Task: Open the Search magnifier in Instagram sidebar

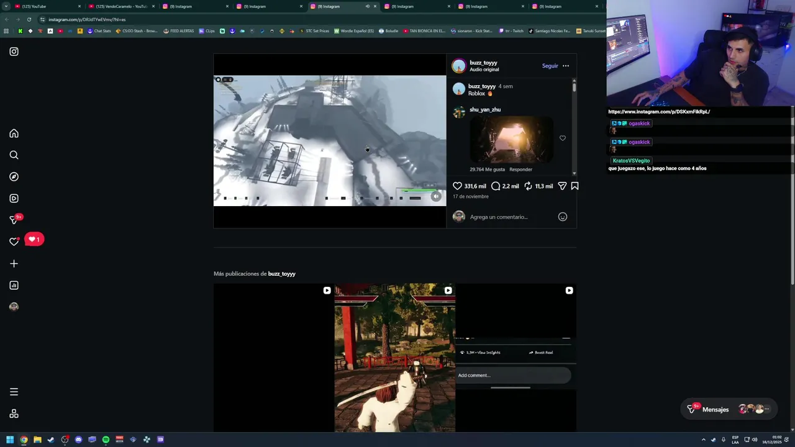Action: (x=14, y=155)
